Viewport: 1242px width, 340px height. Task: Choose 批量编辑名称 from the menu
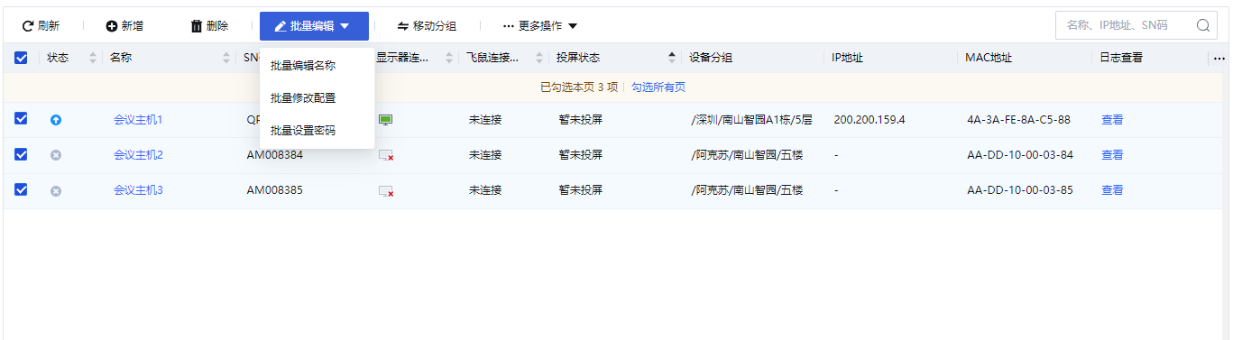pyautogui.click(x=303, y=66)
